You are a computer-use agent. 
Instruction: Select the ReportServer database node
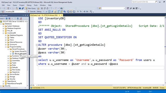pyautogui.click(x=12, y=81)
